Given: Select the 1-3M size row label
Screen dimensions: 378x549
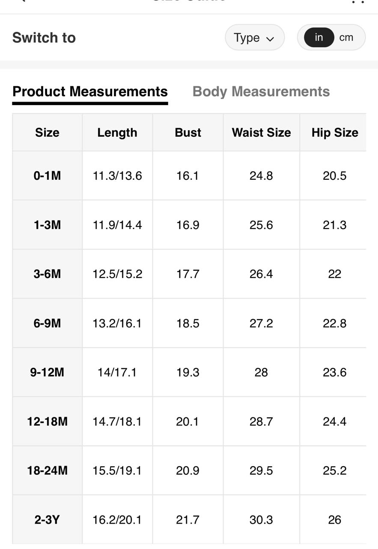Looking at the screenshot, I should pyautogui.click(x=47, y=225).
